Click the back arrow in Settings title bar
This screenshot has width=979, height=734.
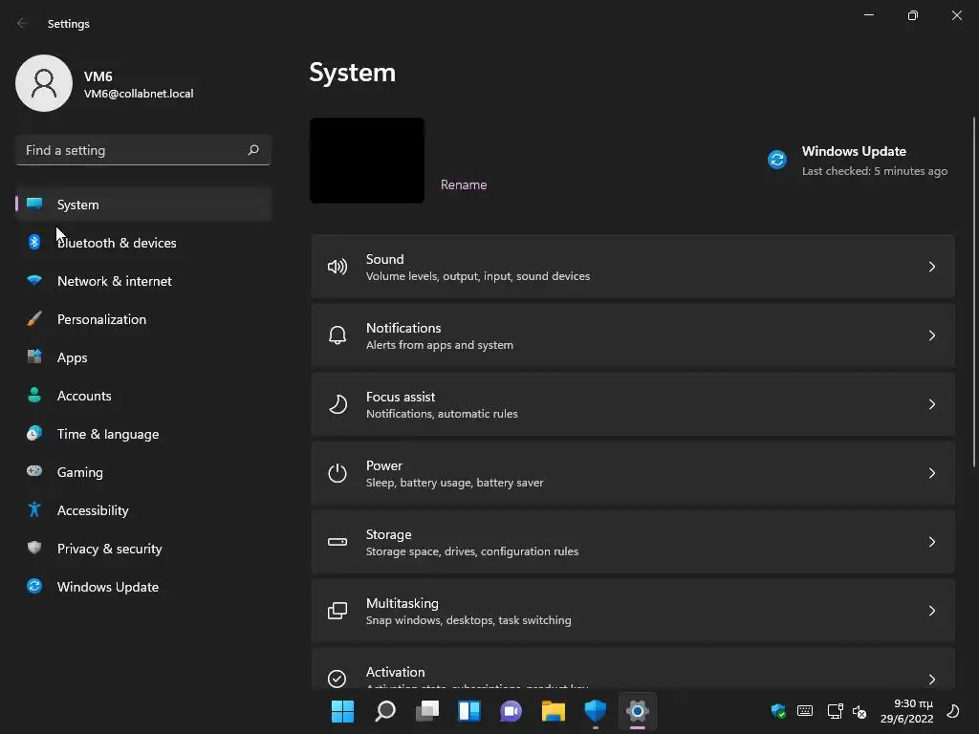tap(22, 23)
